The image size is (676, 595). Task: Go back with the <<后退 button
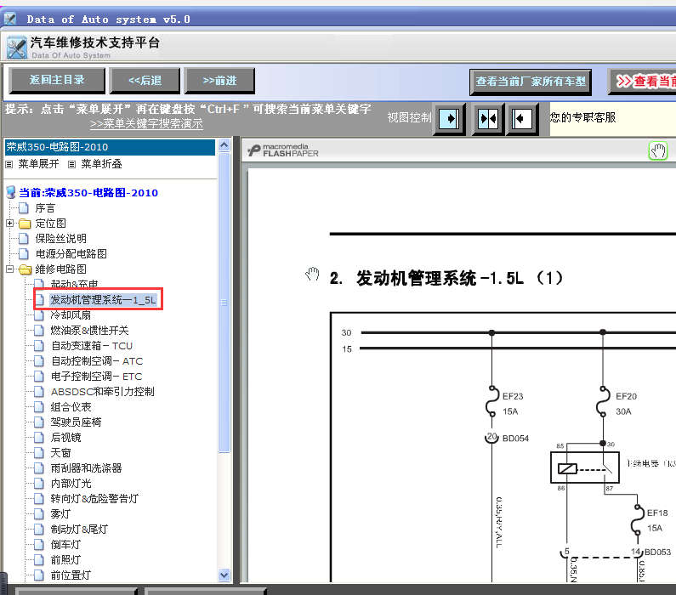click(145, 80)
